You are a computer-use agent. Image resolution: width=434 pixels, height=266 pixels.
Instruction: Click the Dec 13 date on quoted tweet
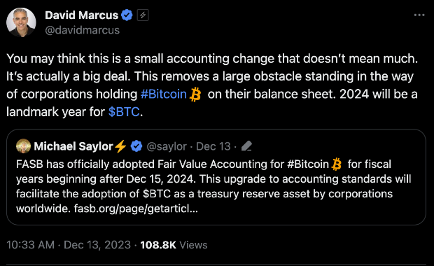coord(213,146)
